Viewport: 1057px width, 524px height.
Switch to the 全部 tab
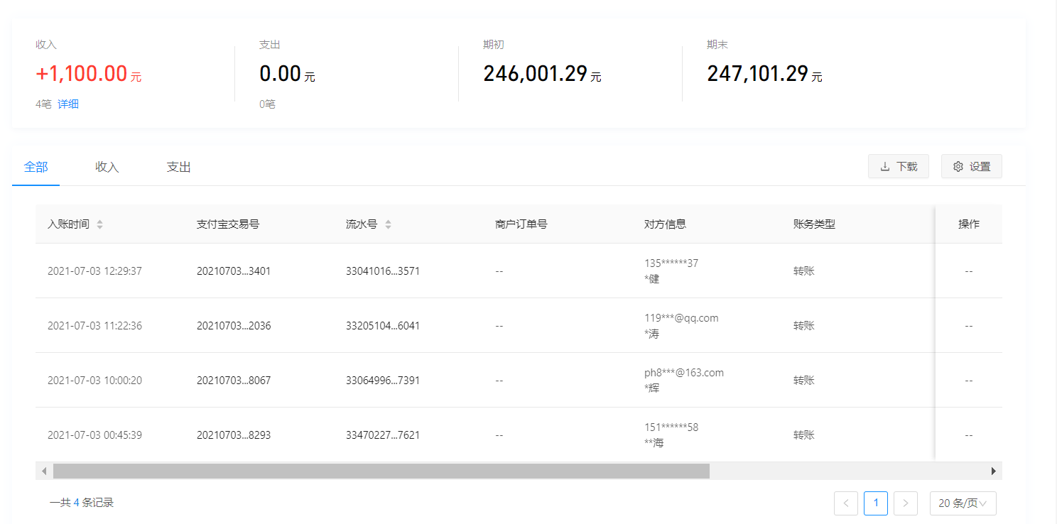36,167
